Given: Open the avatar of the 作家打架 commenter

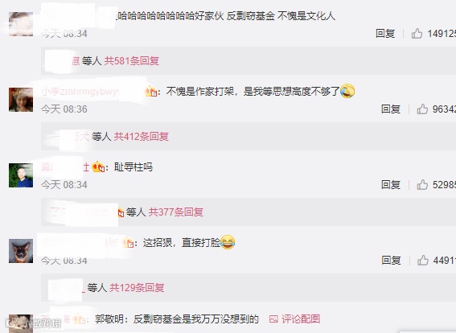Looking at the screenshot, I should click(x=21, y=100).
